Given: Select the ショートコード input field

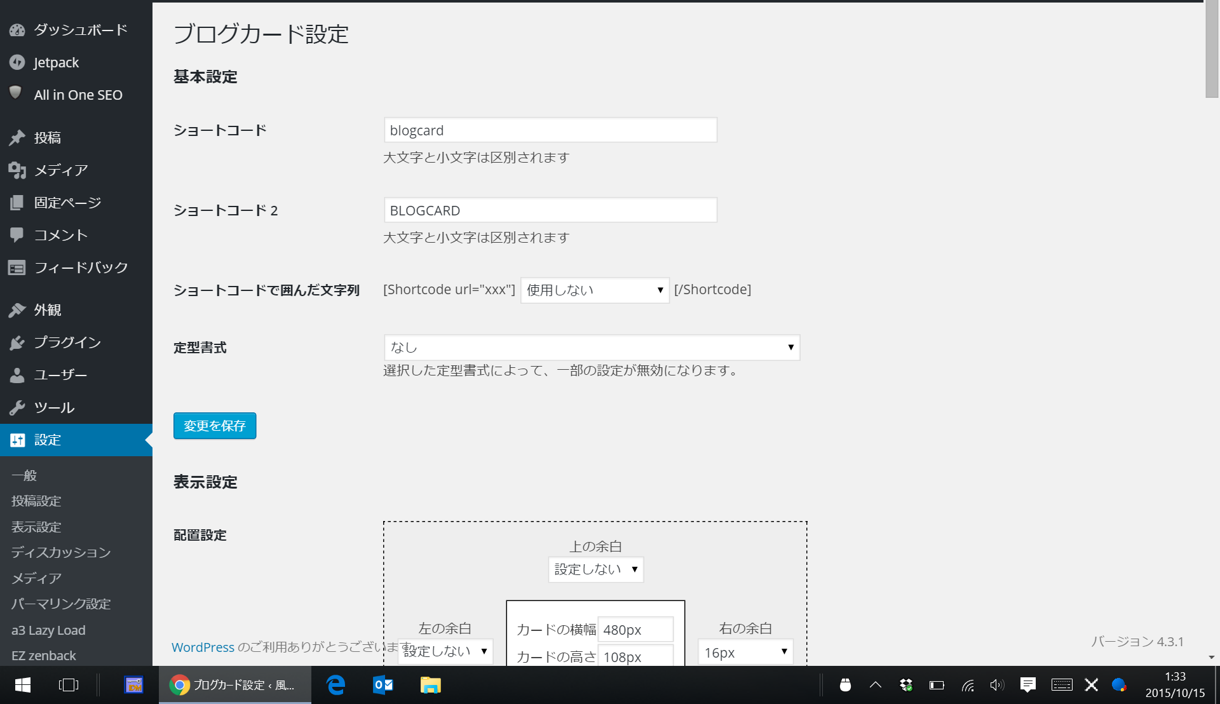Looking at the screenshot, I should click(550, 131).
